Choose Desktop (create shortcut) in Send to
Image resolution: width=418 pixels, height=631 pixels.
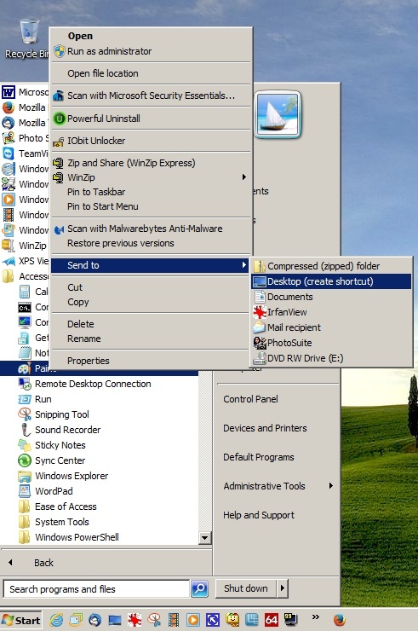click(331, 281)
